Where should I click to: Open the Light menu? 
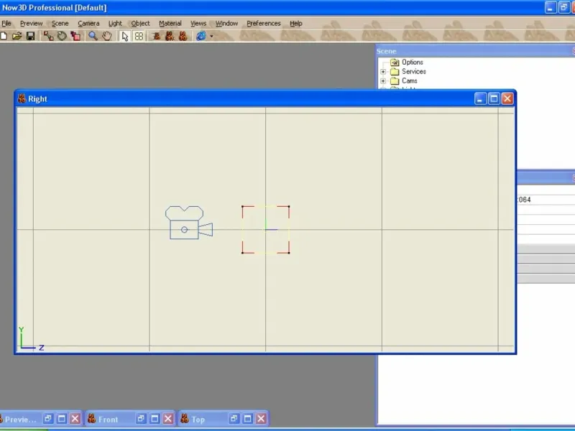[115, 24]
